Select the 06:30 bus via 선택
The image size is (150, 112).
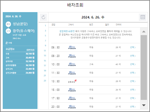point(133,47)
